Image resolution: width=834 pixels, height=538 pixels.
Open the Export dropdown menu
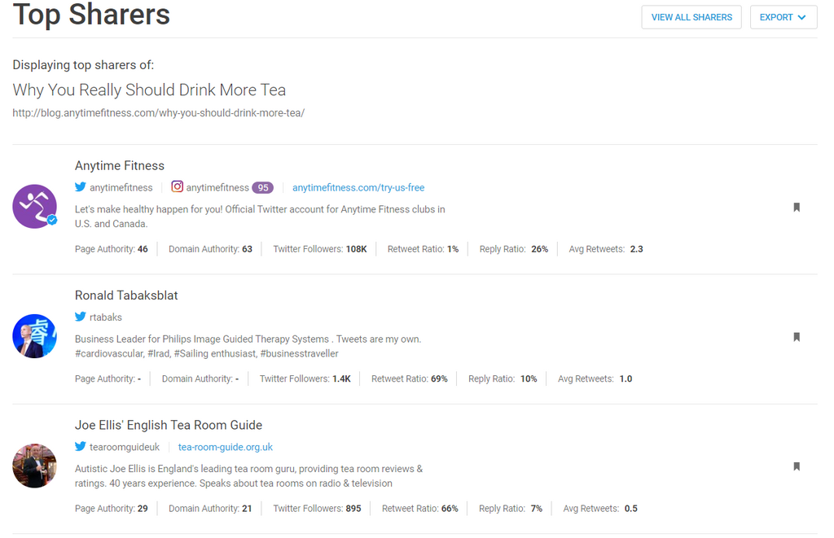pos(783,17)
